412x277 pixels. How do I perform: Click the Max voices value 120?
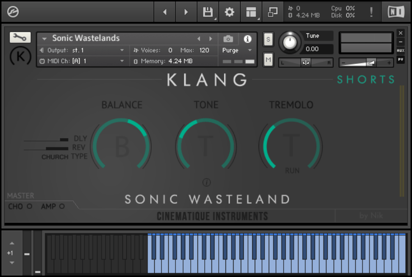point(204,50)
